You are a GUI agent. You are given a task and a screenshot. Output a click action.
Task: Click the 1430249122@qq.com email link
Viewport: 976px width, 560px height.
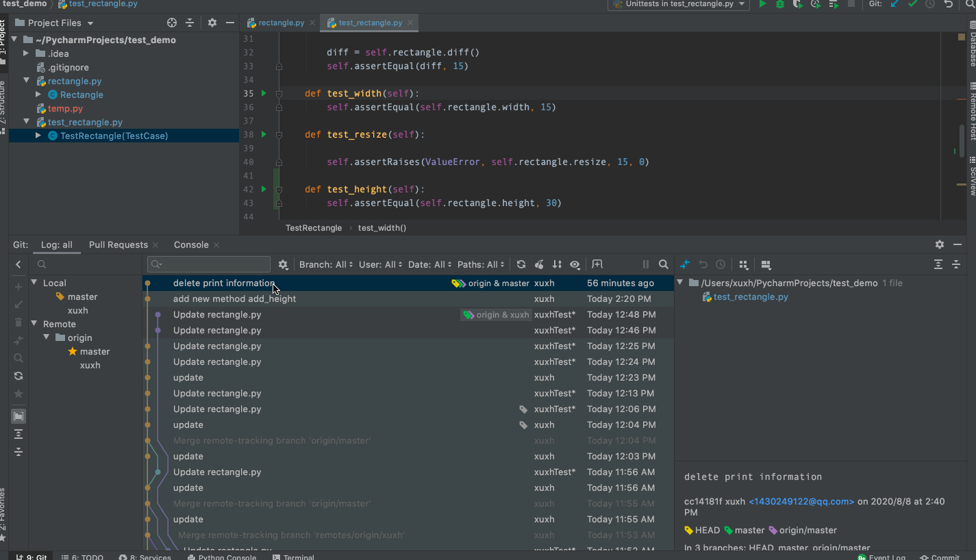click(x=801, y=501)
